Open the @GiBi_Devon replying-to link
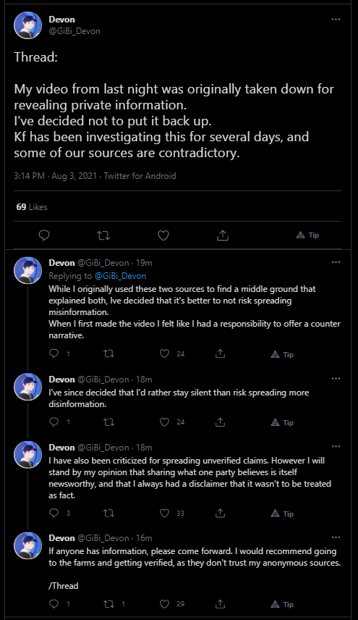Viewport: 358px width, 620px height. (120, 276)
